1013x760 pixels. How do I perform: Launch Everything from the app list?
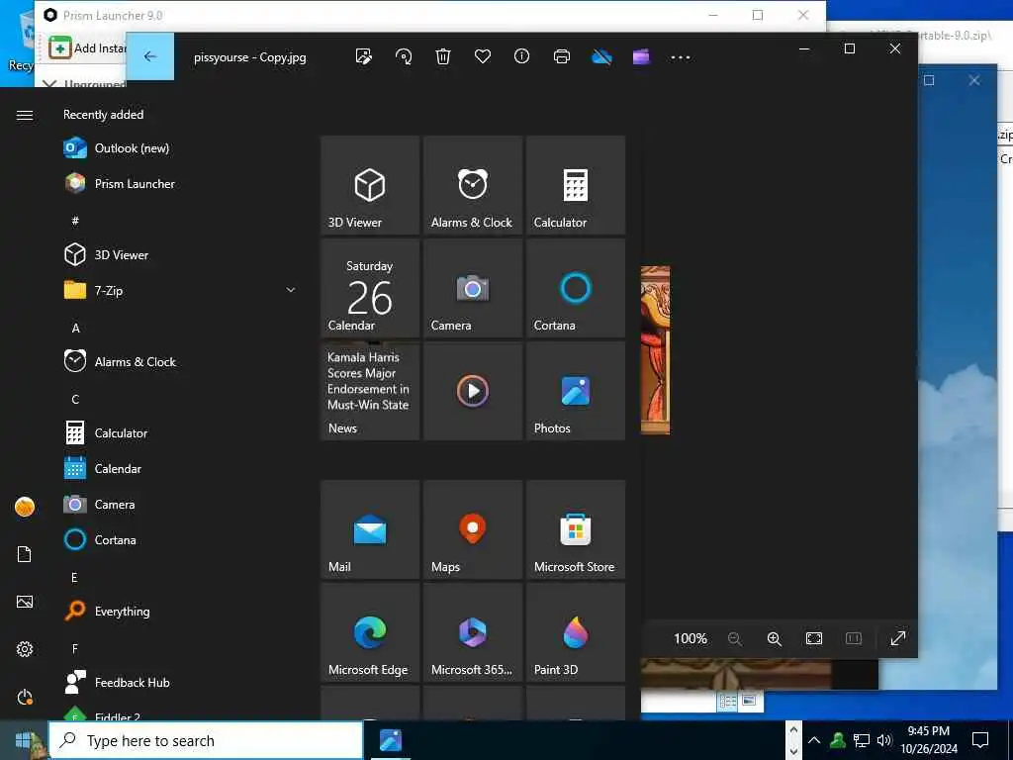pyautogui.click(x=181, y=611)
